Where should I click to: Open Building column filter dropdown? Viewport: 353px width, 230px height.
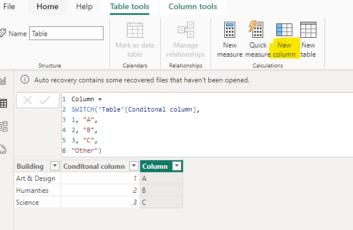[55, 166]
